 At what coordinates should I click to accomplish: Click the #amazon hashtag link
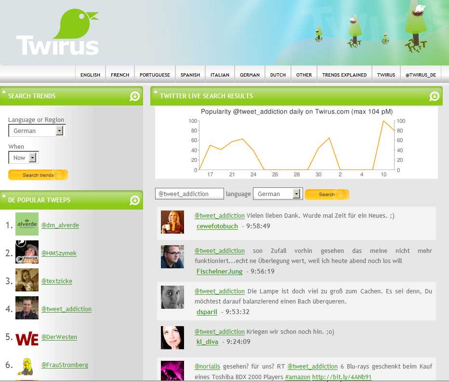(x=298, y=377)
